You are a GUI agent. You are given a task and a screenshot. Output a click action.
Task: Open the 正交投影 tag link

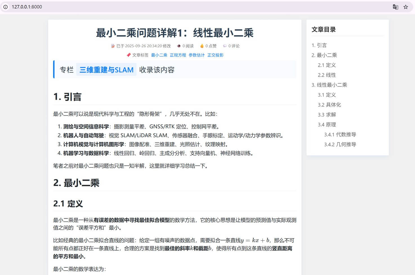click(215, 55)
